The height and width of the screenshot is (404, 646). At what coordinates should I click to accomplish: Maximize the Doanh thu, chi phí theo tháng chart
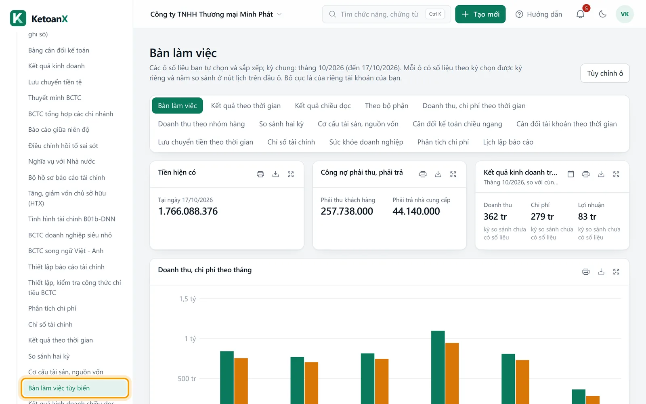tap(616, 271)
